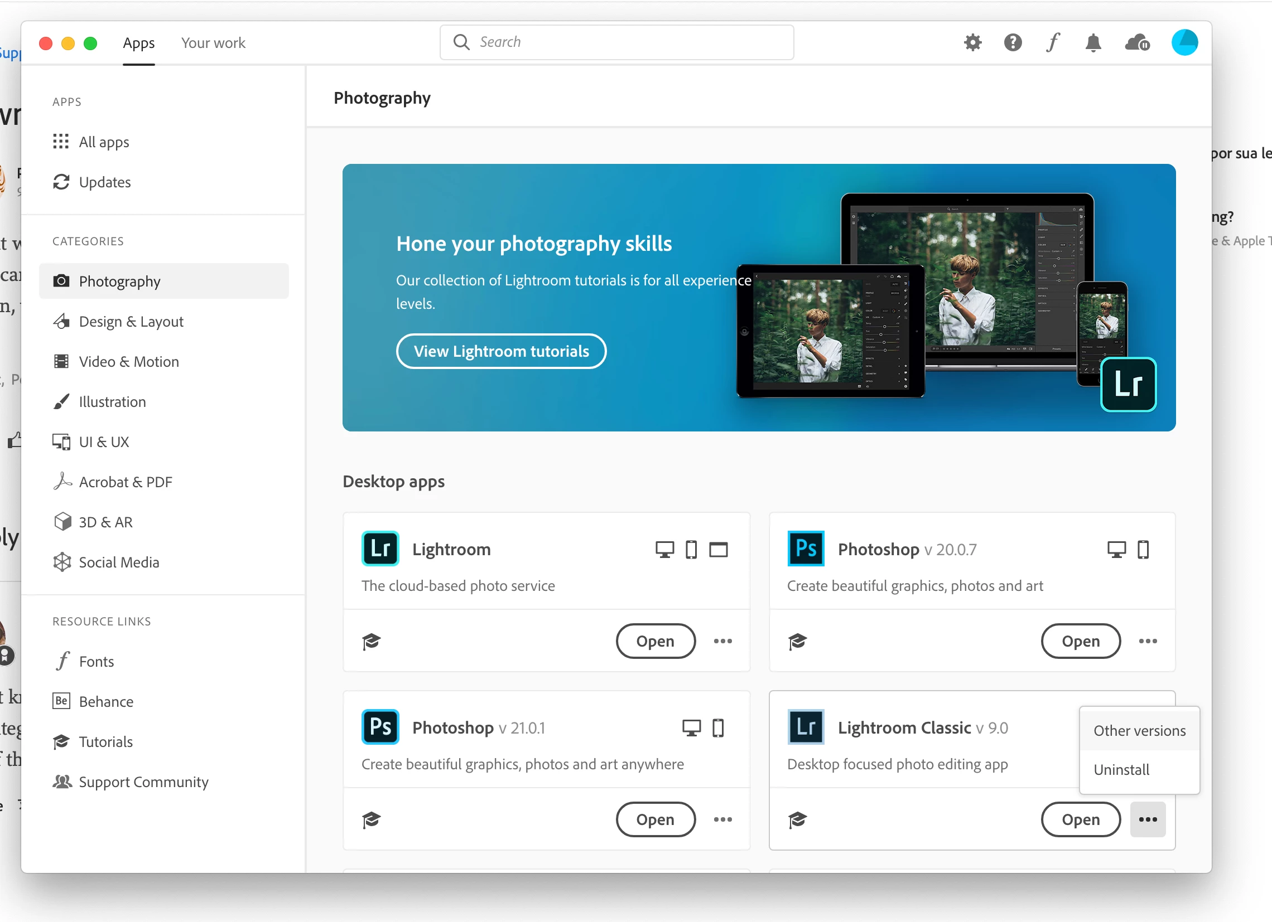This screenshot has width=1272, height=922.
Task: Open Lightroom Classic with Open button
Action: [1080, 819]
